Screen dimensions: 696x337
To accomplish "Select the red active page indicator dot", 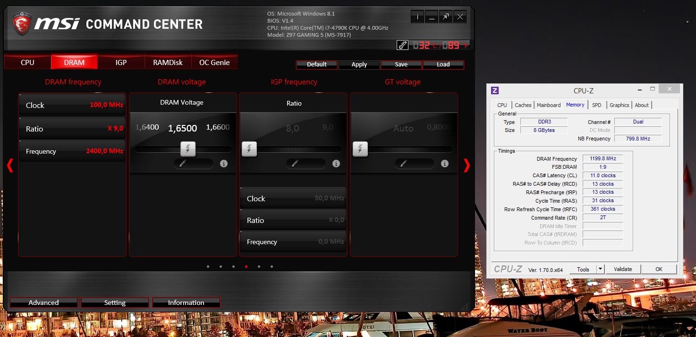I will click(x=246, y=266).
